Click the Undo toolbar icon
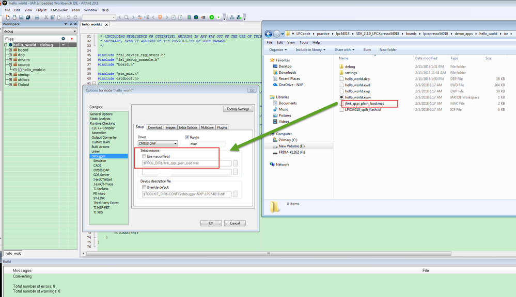Screen dimensions: 516x297 (x=69, y=18)
